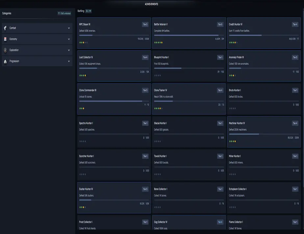Open the Economy category row
Viewport: 304px width, 234px height.
point(37,39)
